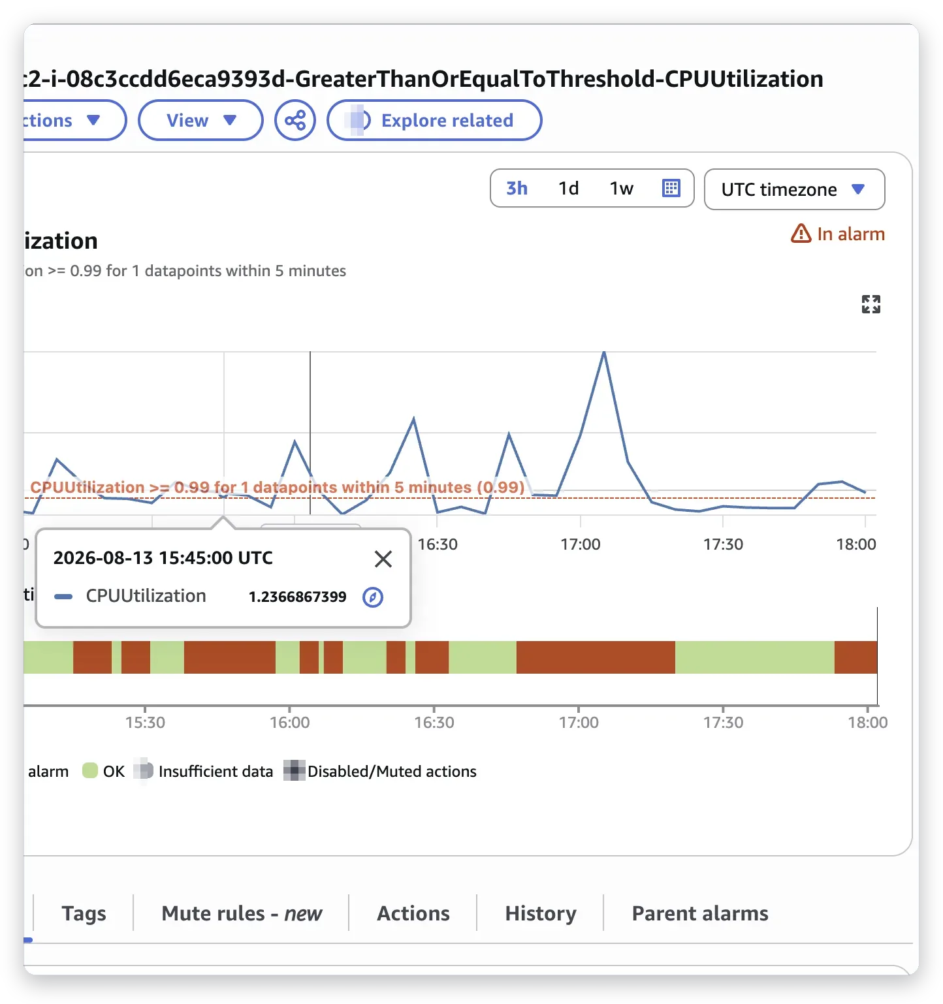
Task: Click the OK green legend swatch
Action: click(x=90, y=771)
